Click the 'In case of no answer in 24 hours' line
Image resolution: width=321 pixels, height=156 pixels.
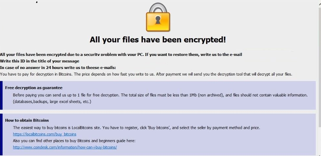(58, 68)
